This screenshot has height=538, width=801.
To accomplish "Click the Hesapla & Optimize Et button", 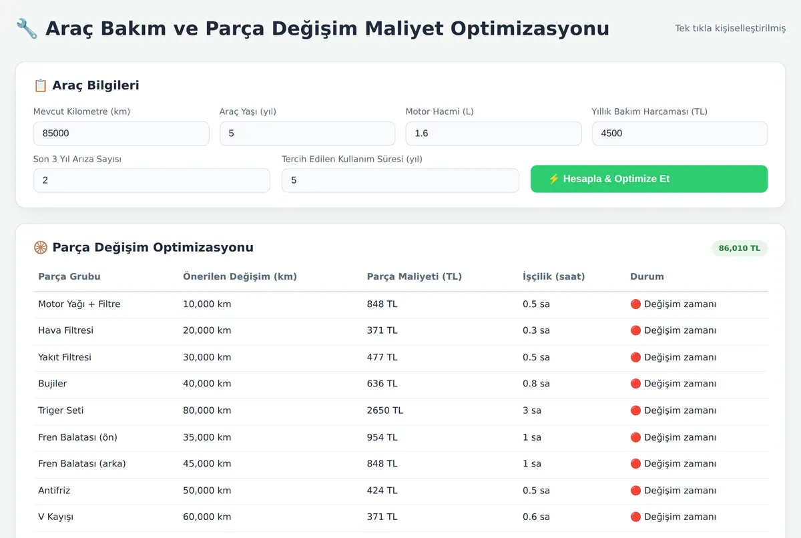I will pos(649,179).
